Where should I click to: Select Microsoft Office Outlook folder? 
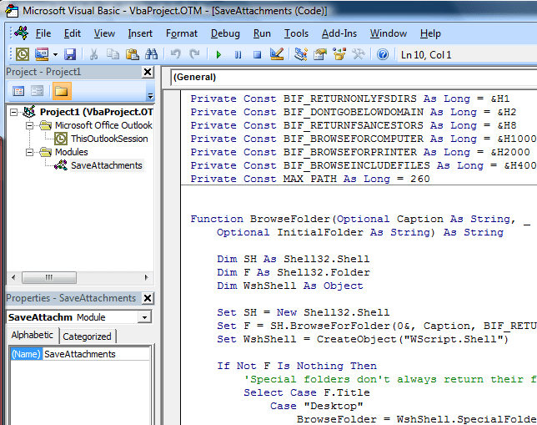point(103,125)
